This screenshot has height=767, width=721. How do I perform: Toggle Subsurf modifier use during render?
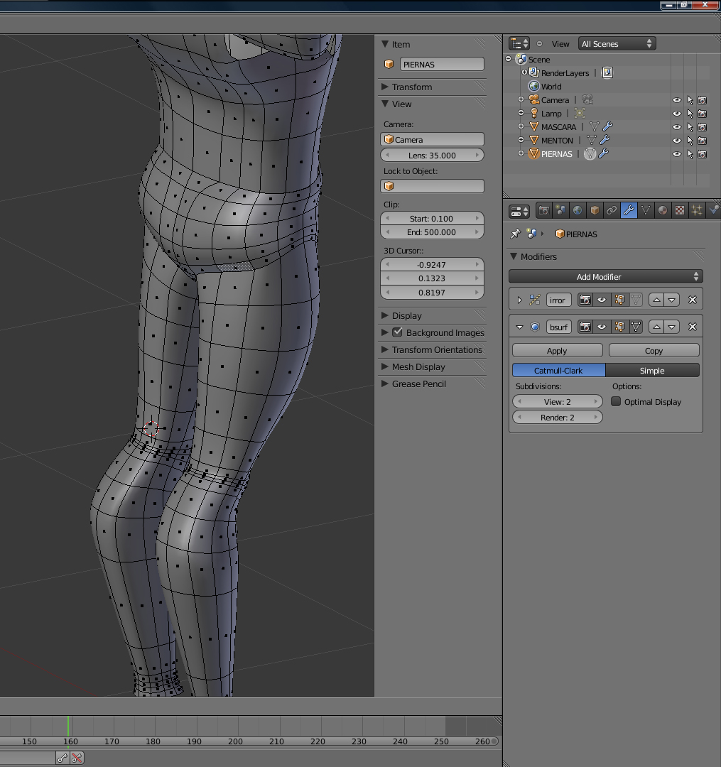[585, 327]
